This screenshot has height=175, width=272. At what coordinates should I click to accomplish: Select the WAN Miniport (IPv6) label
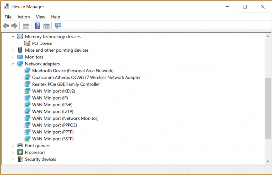[x=52, y=105]
